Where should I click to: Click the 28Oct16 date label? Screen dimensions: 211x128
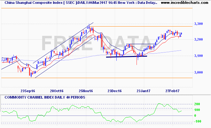[57, 91]
